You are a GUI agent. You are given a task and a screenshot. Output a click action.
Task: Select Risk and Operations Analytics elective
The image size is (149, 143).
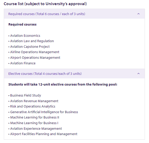(x=33, y=106)
